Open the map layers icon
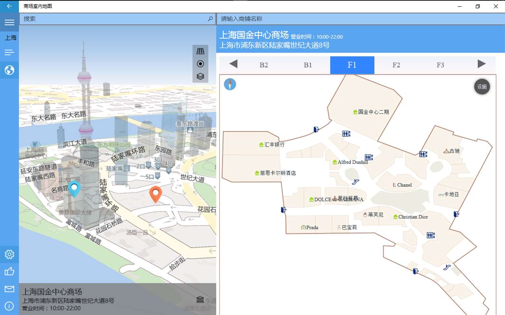The width and height of the screenshot is (505, 315). (200, 76)
